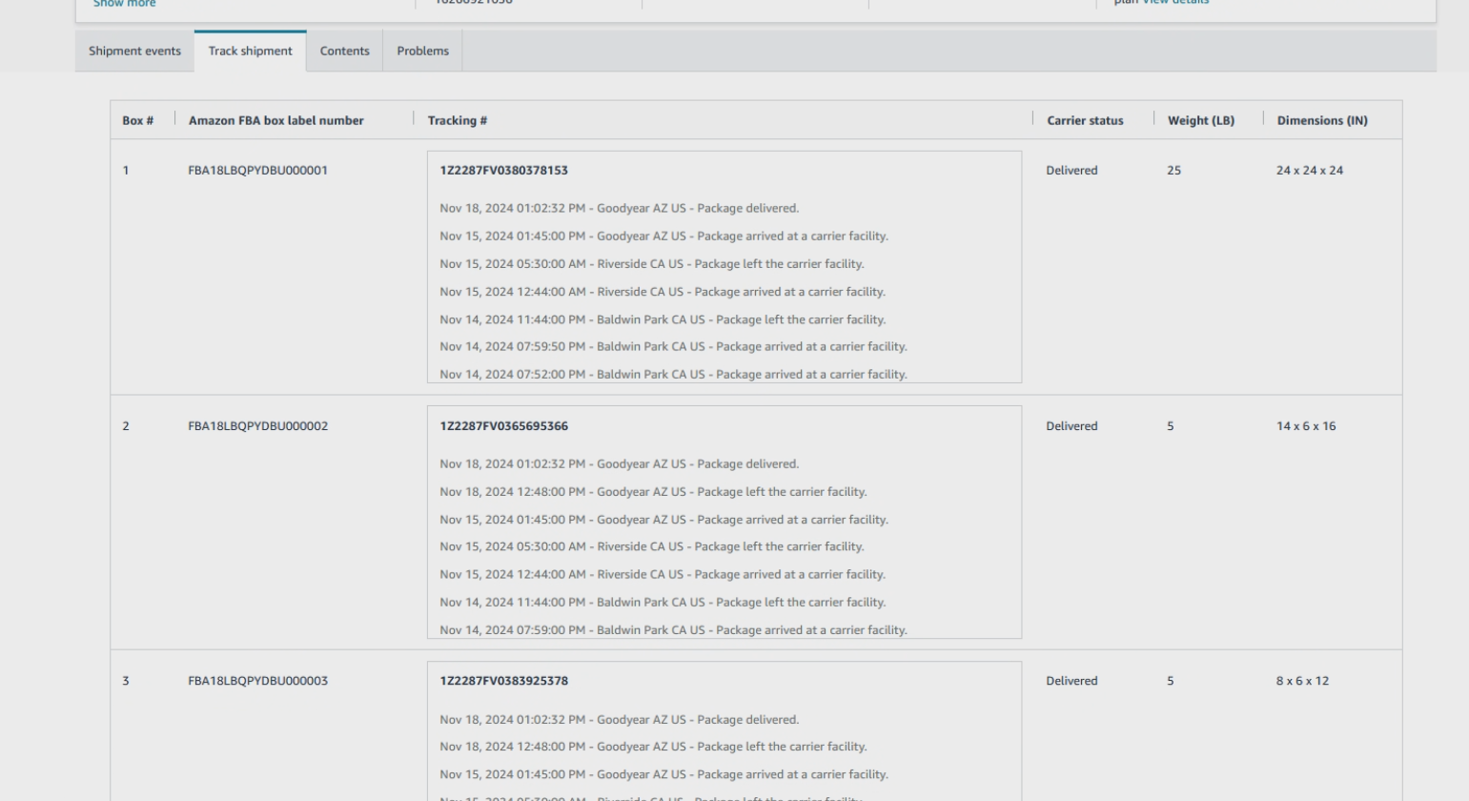
Task: Click weight value 5 in box 2 row
Action: point(1171,426)
